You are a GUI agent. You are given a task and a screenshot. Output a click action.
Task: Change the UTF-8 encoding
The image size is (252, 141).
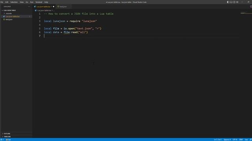pyautogui.click(x=235, y=139)
